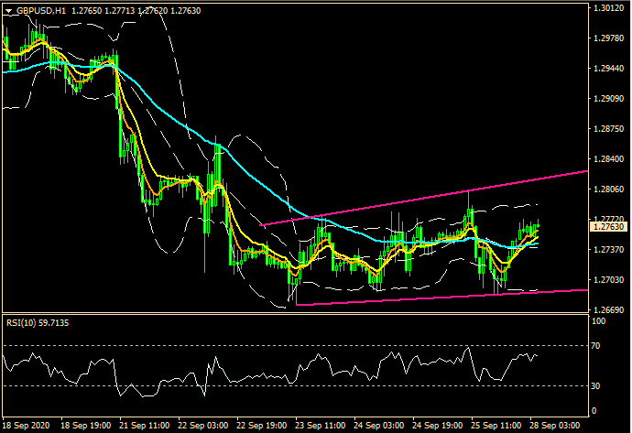This screenshot has height=433, width=632.
Task: Click the RSI 100 level label
Action: pyautogui.click(x=600, y=322)
